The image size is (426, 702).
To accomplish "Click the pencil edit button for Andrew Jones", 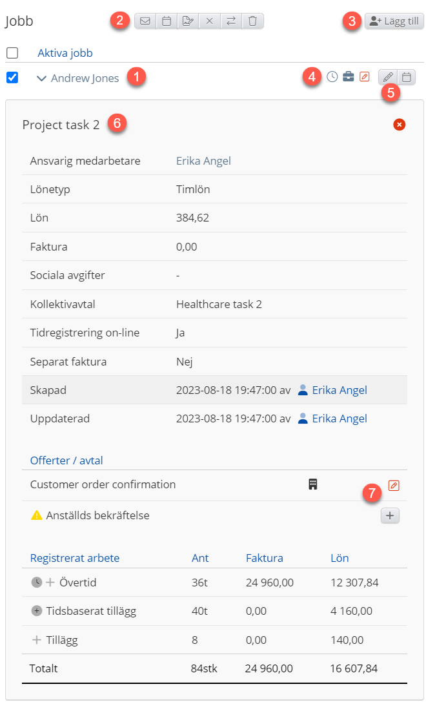I will tap(387, 77).
